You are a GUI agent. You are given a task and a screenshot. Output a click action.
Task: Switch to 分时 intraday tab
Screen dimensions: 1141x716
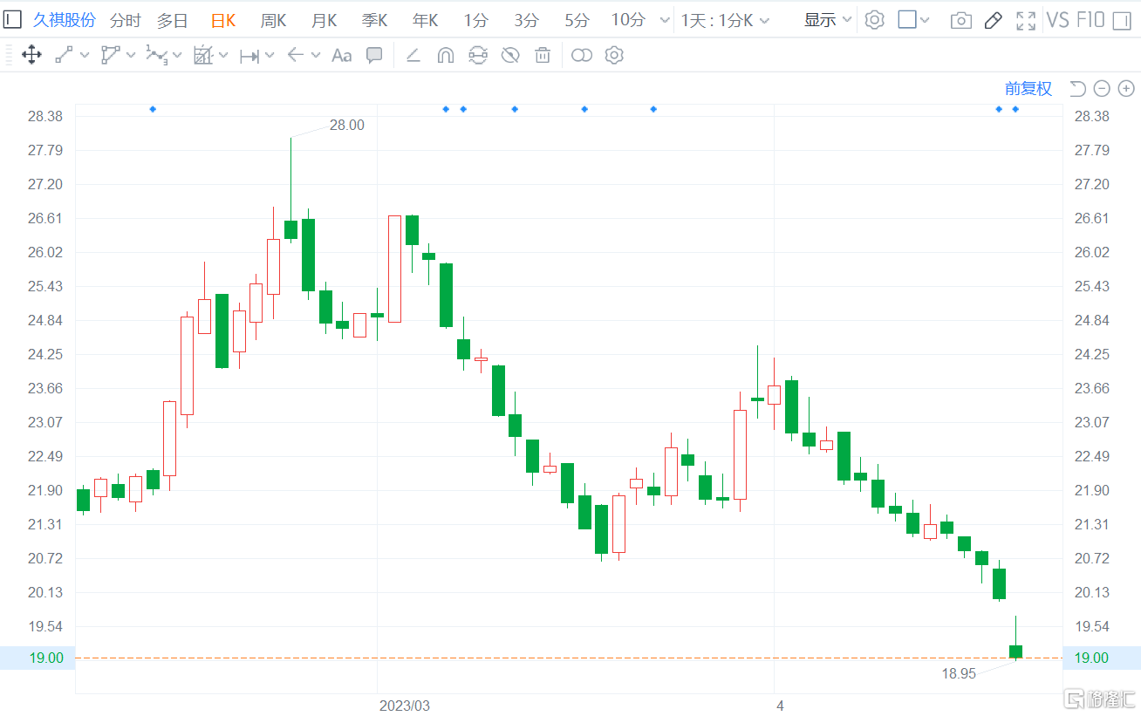click(x=126, y=20)
